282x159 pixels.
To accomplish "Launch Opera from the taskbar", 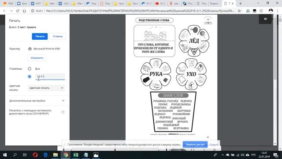I will 35,155.
